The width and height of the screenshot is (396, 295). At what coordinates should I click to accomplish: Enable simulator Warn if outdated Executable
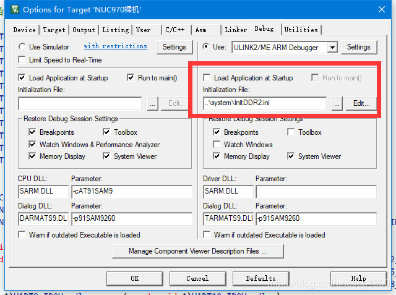(22, 234)
